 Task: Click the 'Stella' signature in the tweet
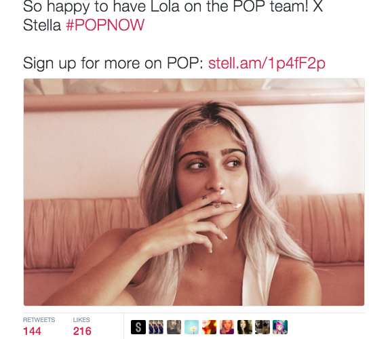[42, 25]
